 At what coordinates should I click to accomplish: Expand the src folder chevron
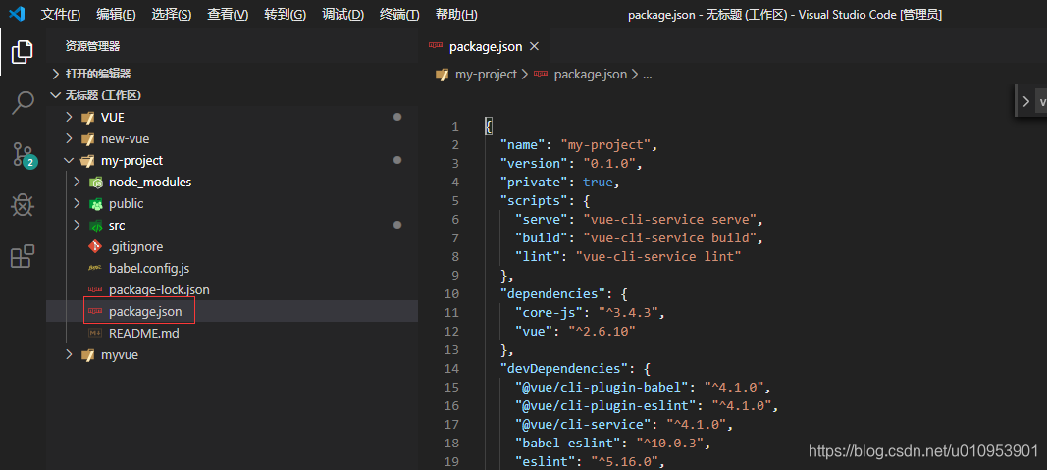pyautogui.click(x=77, y=225)
